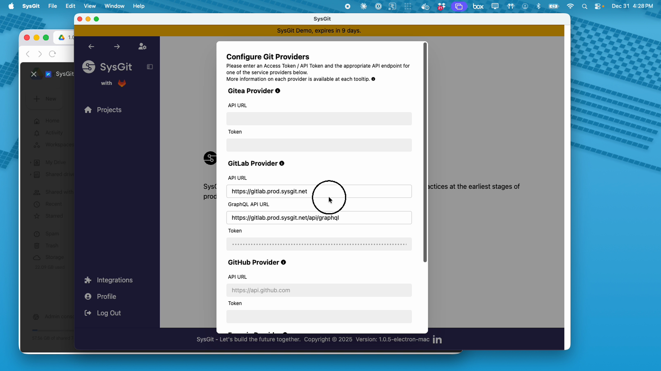The width and height of the screenshot is (661, 371).
Task: Expand the Shared drives tree item
Action: (x=31, y=175)
